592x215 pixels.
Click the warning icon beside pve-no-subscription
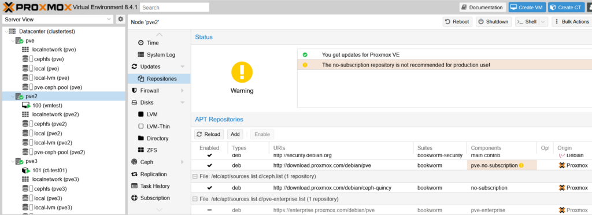pyautogui.click(x=521, y=165)
